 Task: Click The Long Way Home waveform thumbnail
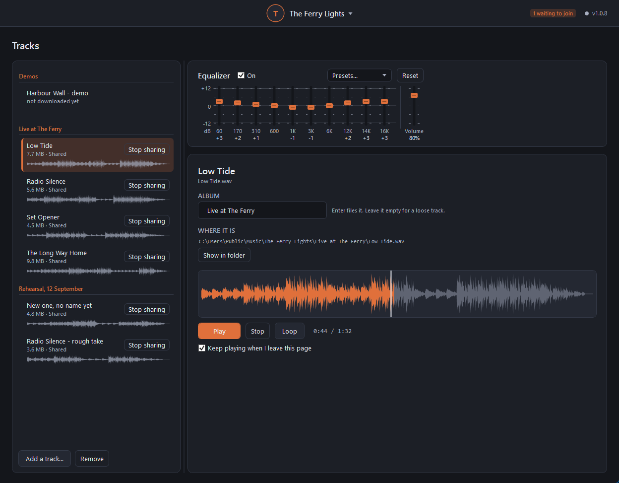pos(98,271)
